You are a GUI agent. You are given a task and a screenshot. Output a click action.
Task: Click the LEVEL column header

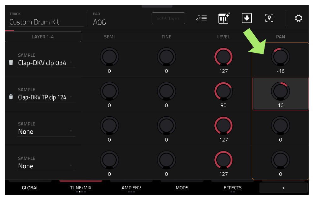point(224,37)
